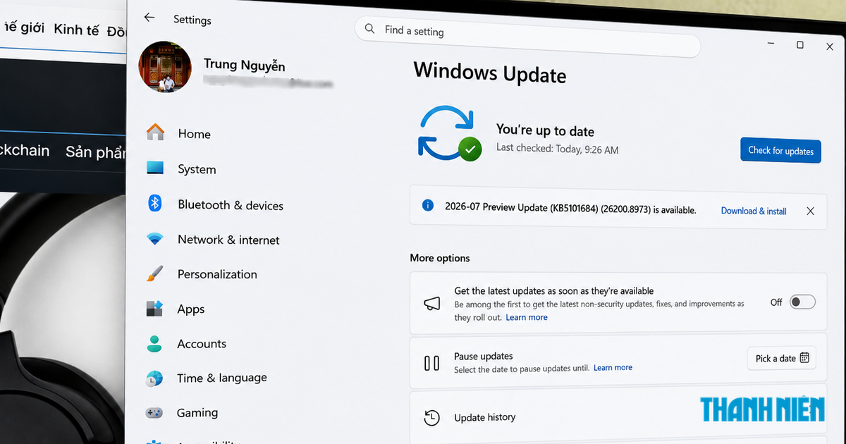Open Apps settings page

[x=191, y=309]
